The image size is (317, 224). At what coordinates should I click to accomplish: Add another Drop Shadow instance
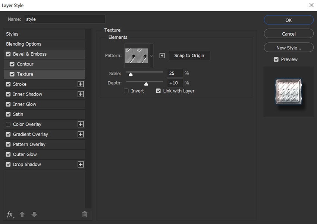tap(81, 164)
